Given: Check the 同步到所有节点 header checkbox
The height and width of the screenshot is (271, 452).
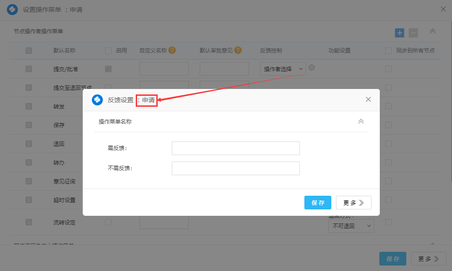Looking at the screenshot, I should click(388, 51).
